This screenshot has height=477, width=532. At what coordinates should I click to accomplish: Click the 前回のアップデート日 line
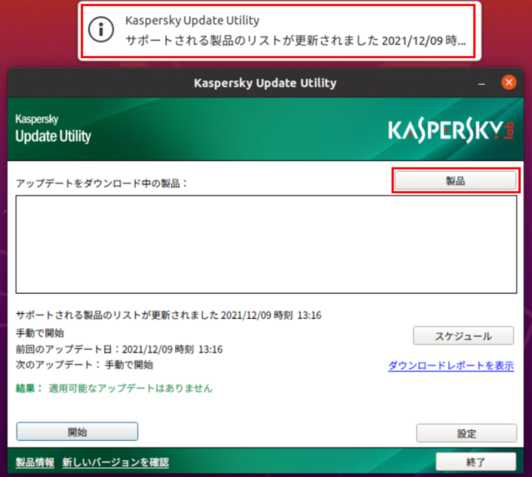[x=119, y=349]
